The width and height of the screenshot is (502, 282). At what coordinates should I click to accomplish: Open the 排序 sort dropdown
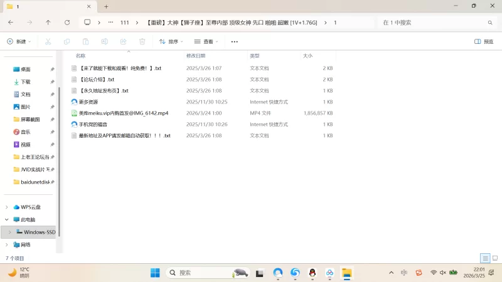[x=171, y=41]
